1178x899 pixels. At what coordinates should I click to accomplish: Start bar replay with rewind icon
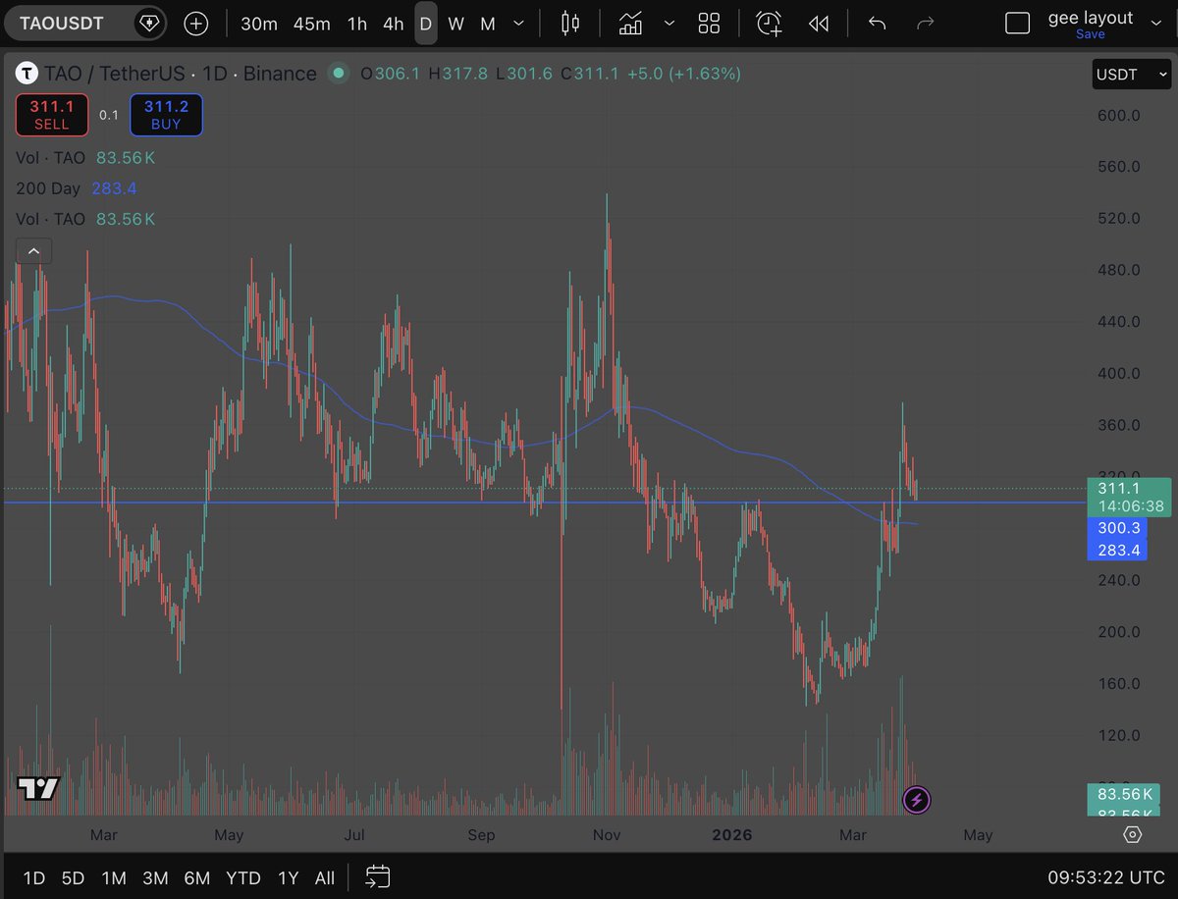[x=819, y=24]
